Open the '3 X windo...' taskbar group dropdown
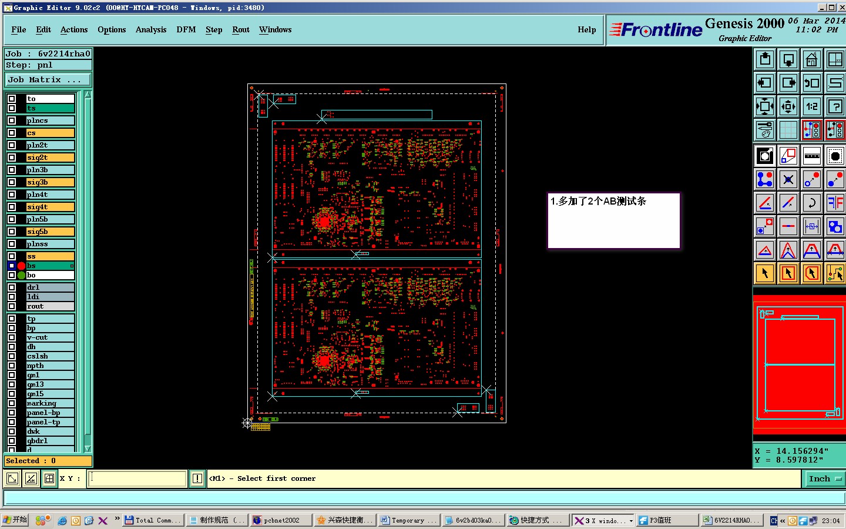Viewport: 846px width, 529px height. point(631,521)
